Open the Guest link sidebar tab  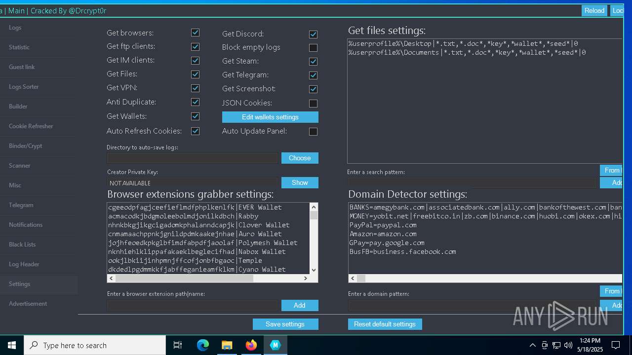coord(39,67)
